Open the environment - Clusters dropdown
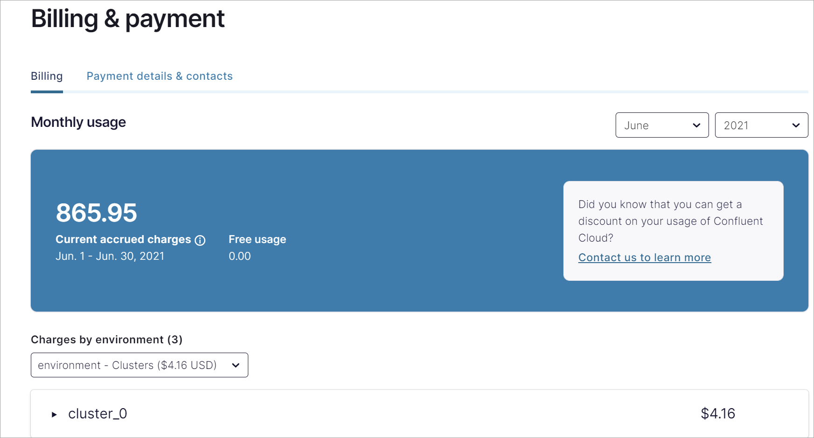Screen dimensions: 814x438 (139, 365)
